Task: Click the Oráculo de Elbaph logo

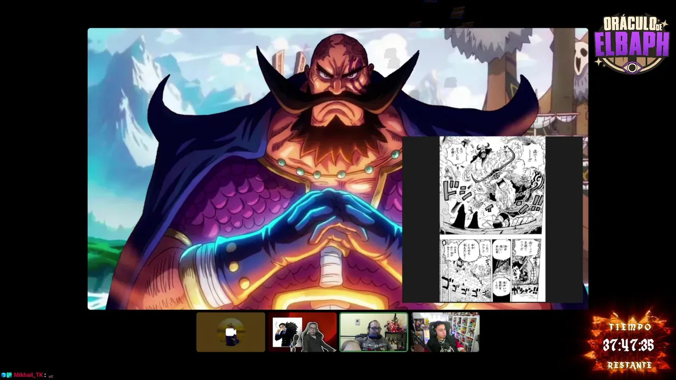Action: pyautogui.click(x=632, y=45)
